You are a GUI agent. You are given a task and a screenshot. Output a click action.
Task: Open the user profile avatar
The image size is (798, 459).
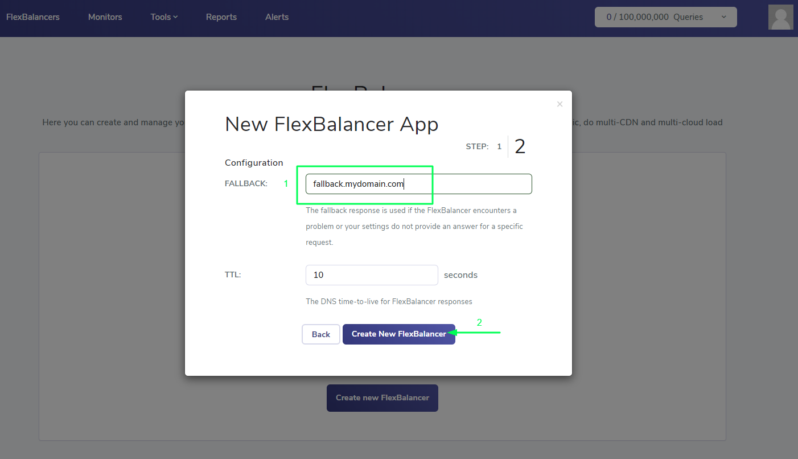[x=780, y=17]
